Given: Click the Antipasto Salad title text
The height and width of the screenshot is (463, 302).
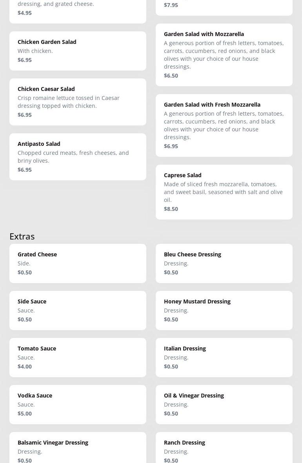Looking at the screenshot, I should pos(39,144).
